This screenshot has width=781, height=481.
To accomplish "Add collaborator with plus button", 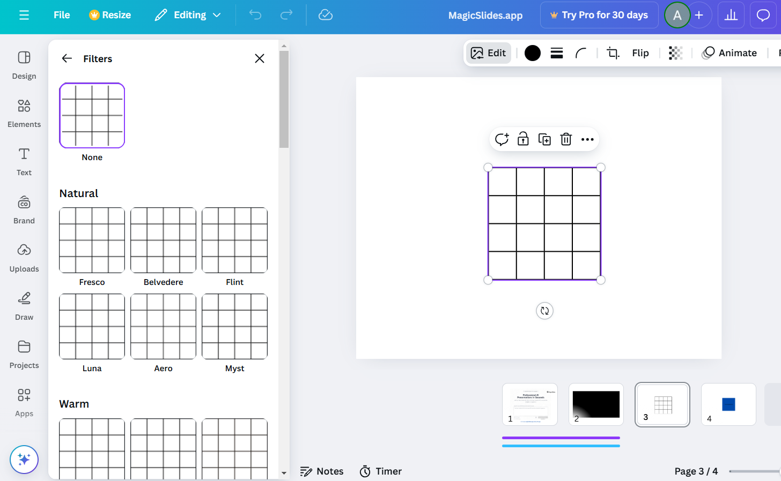I will 699,16.
